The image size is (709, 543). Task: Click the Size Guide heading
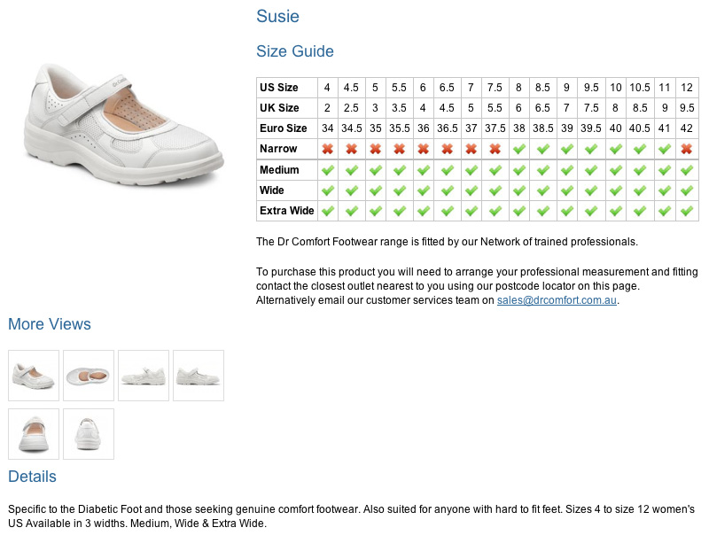point(295,51)
